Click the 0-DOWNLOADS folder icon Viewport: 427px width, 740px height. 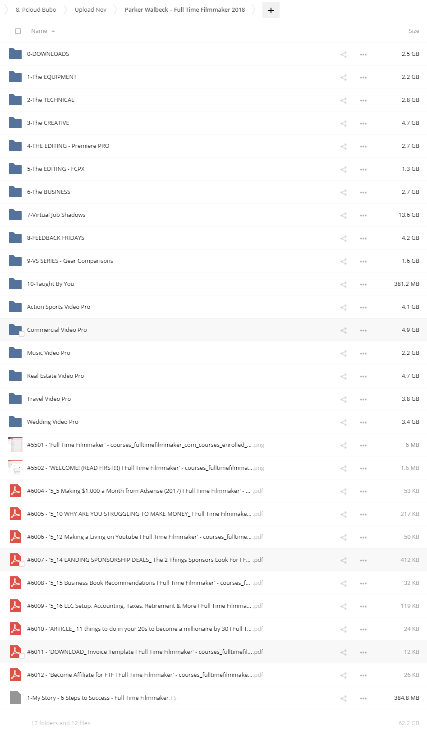(15, 54)
